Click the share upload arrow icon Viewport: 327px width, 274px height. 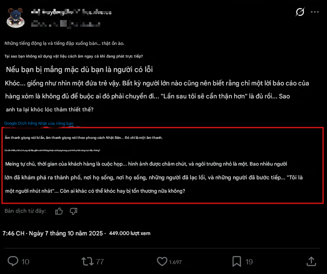311,261
